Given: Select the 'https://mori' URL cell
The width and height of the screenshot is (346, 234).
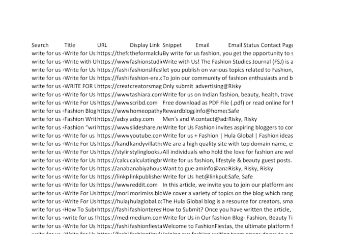Looking at the screenshot, I should tap(113, 194).
